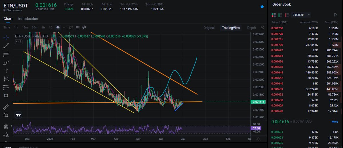Open the emoji icons tool
343x148 pixels.
6,95
